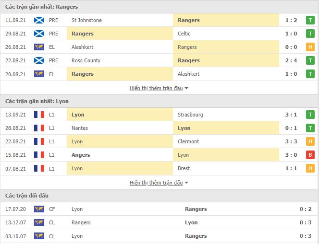Click Europe flag icon on 03.10.07 row
Viewport: 319px width, 244px height.
click(39, 236)
